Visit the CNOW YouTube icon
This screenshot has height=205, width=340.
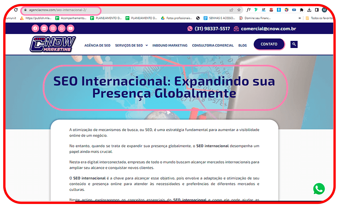(70, 28)
